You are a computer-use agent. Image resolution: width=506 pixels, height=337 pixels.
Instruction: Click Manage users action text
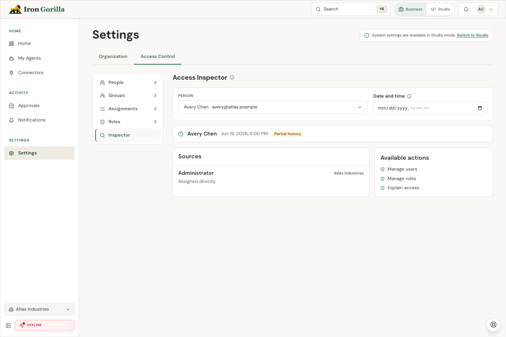402,169
